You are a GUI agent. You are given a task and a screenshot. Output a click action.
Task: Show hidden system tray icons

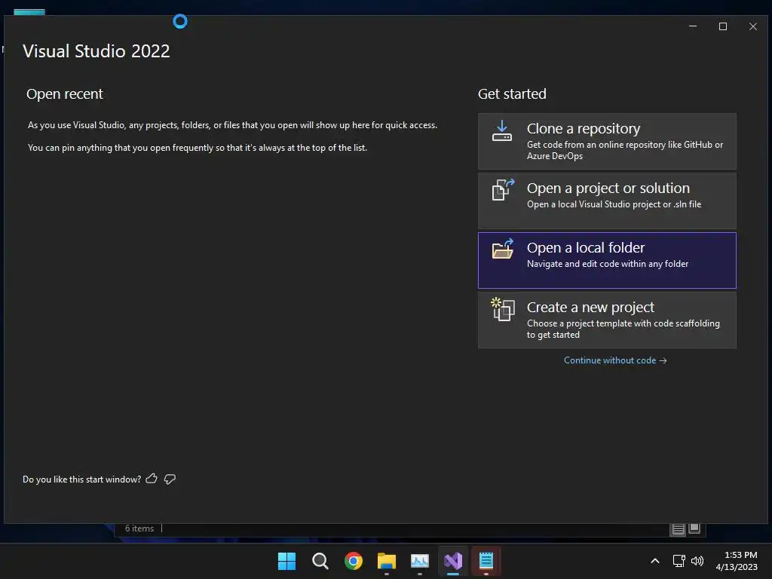655,561
